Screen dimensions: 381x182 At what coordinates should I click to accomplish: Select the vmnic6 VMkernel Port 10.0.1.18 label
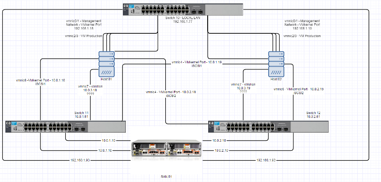pyautogui.click(x=40, y=82)
